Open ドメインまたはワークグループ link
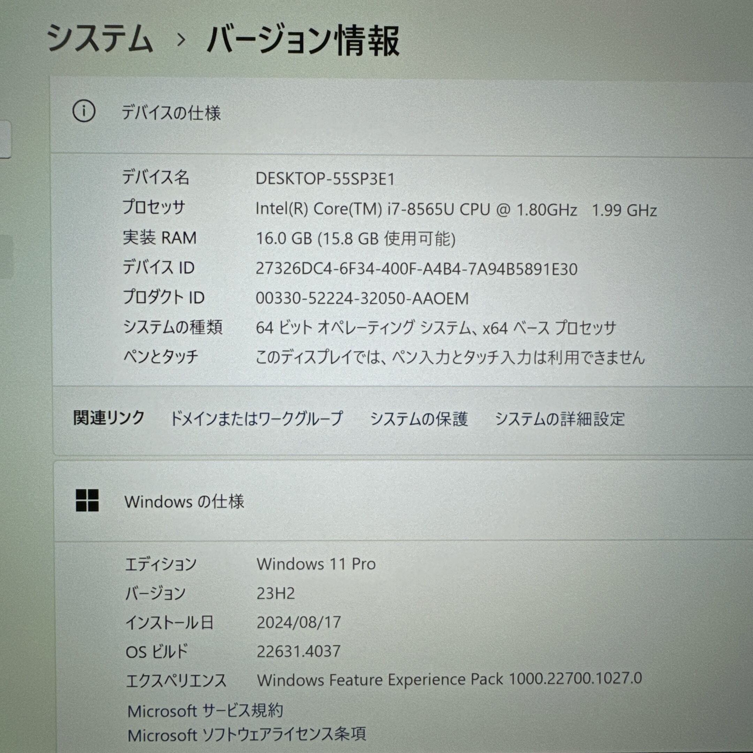The image size is (753, 753). (x=257, y=418)
